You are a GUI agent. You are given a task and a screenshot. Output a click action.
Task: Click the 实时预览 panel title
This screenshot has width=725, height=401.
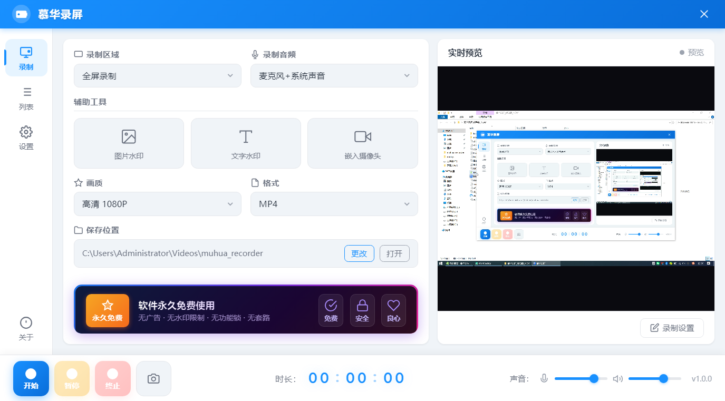[465, 53]
